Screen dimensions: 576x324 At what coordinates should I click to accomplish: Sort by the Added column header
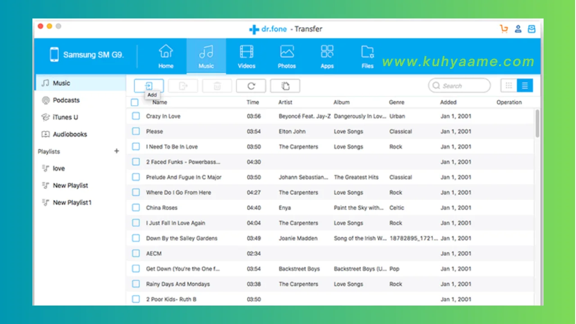click(x=449, y=103)
